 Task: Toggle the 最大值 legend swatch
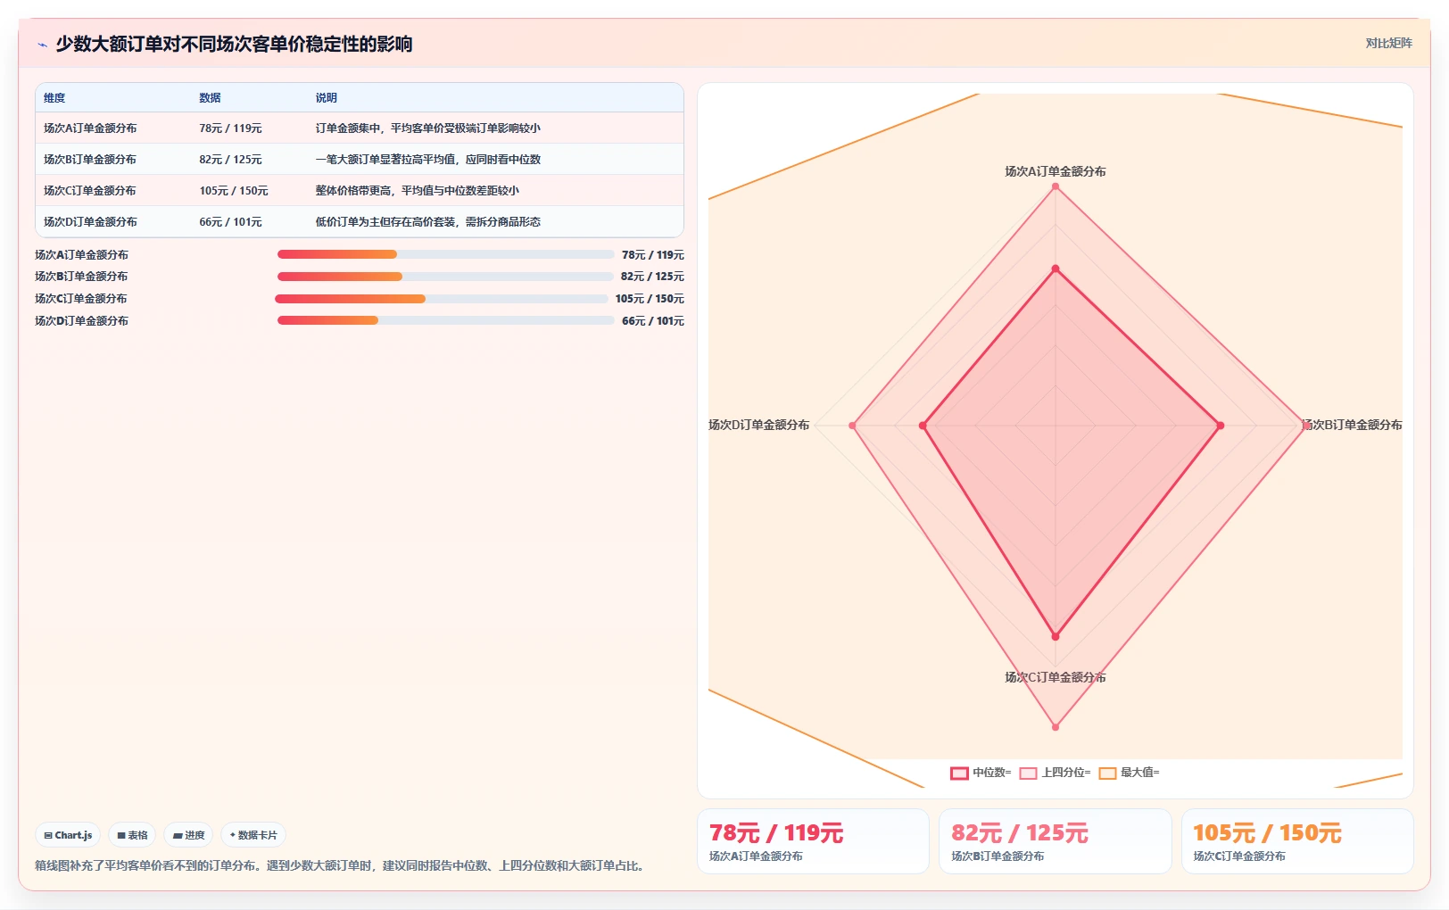click(x=1107, y=773)
